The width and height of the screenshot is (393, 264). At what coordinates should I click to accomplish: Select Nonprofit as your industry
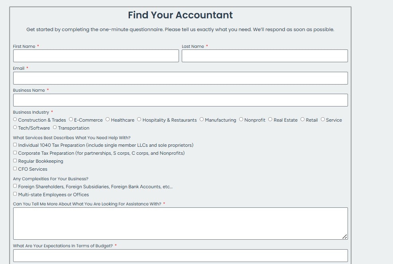pyautogui.click(x=241, y=119)
